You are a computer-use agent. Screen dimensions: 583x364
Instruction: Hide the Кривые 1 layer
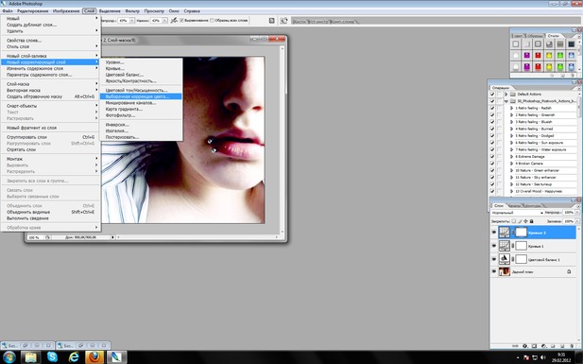[x=494, y=246]
